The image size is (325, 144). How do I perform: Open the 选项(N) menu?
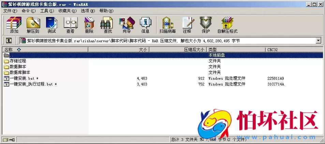pyautogui.click(x=88, y=11)
